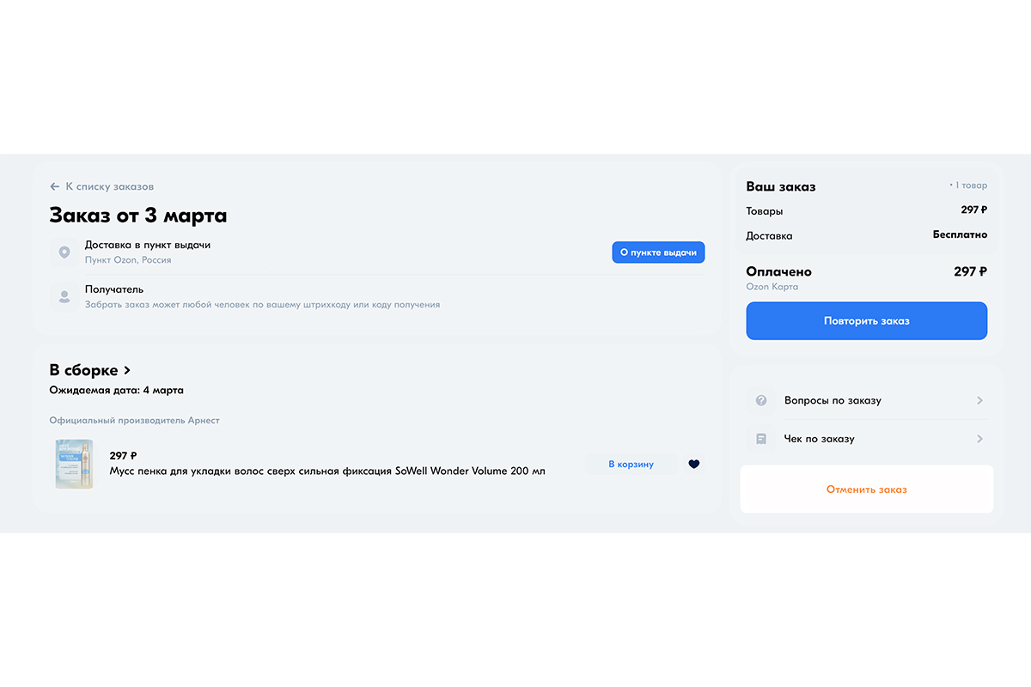Toggle the heart favorite icon for the product
This screenshot has height=687, width=1031.
click(x=694, y=465)
